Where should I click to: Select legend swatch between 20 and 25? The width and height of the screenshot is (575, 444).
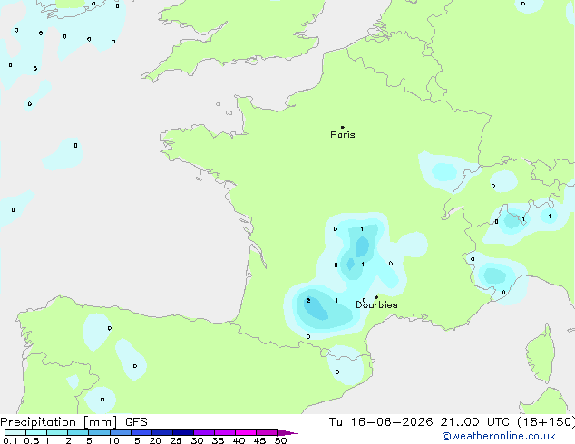pyautogui.click(x=162, y=432)
